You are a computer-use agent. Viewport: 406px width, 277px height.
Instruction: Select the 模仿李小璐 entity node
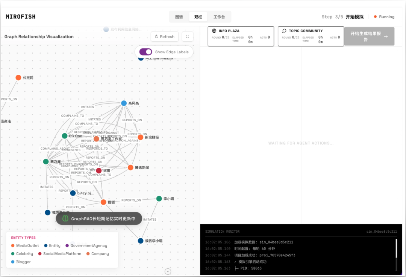pos(141,241)
